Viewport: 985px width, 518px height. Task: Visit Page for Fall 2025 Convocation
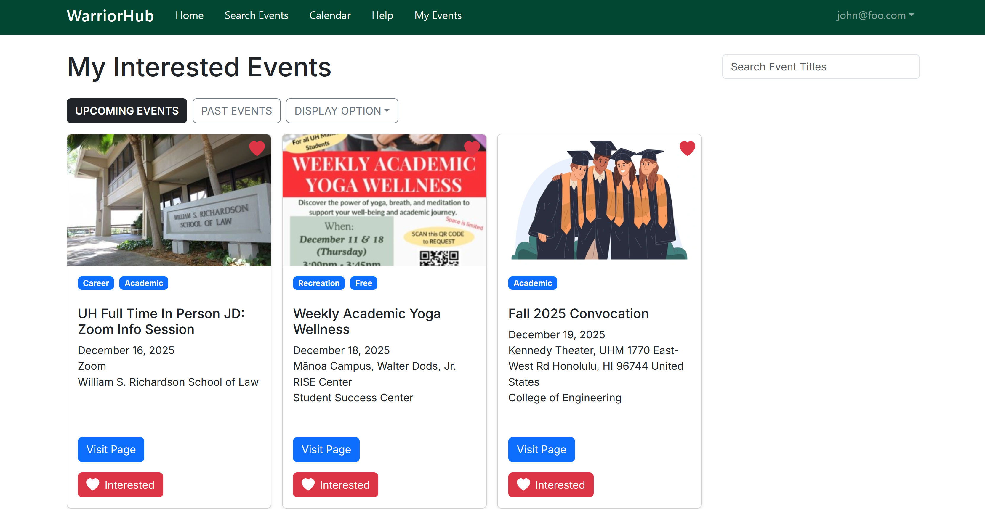(541, 449)
